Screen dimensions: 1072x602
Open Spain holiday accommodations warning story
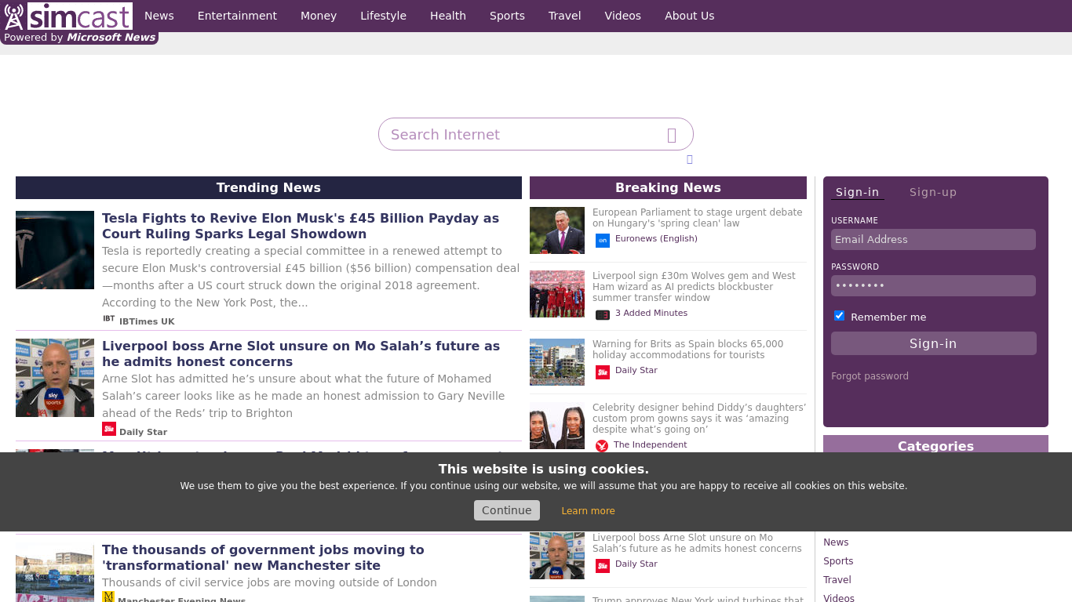[x=687, y=350]
